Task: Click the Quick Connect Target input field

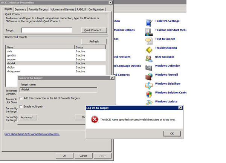Action: pyautogui.click(x=47, y=30)
